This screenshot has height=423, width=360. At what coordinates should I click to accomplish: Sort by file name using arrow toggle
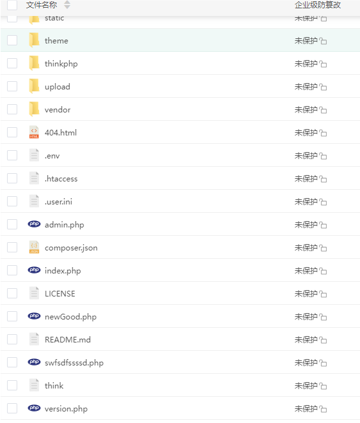[67, 5]
